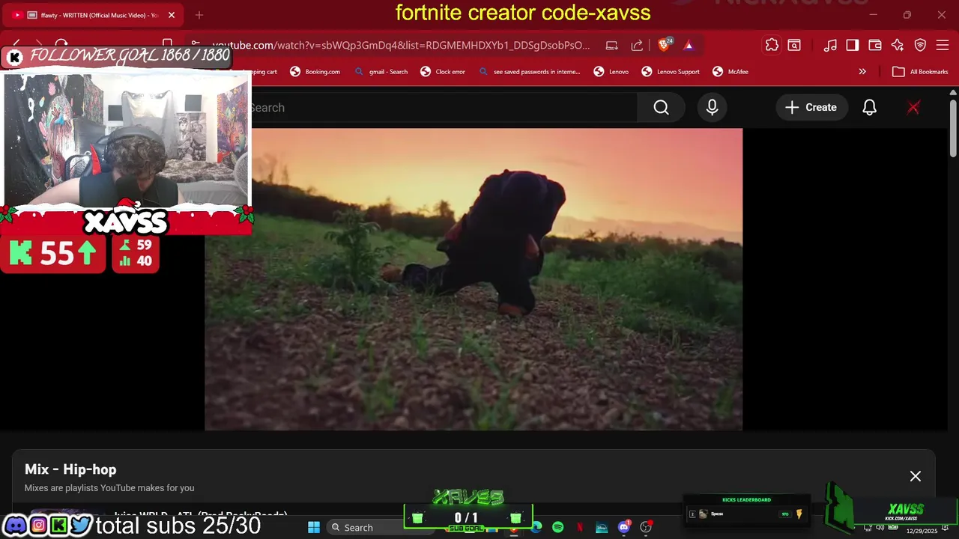This screenshot has width=959, height=539.
Task: Open the gmail - Search bookmark
Action: click(381, 72)
